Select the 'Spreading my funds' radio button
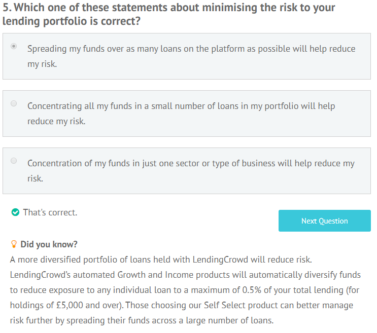 (14, 46)
